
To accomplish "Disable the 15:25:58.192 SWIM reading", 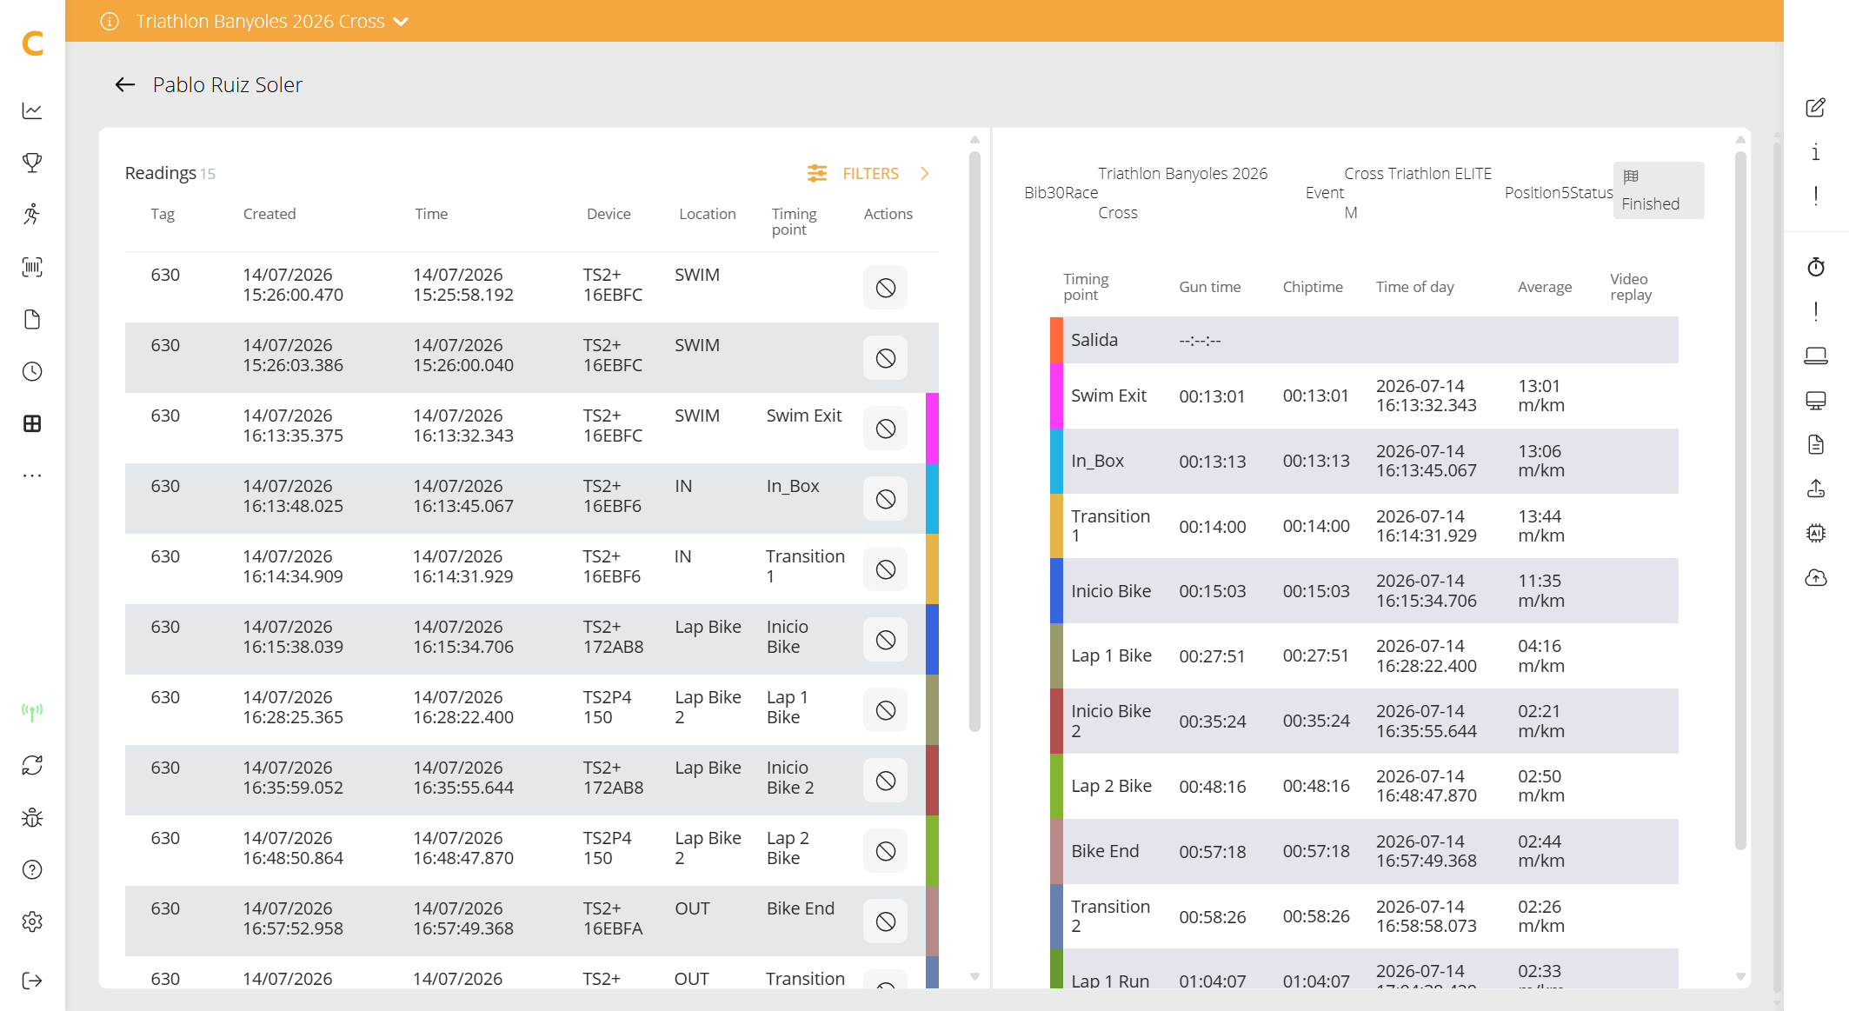I will pyautogui.click(x=885, y=288).
